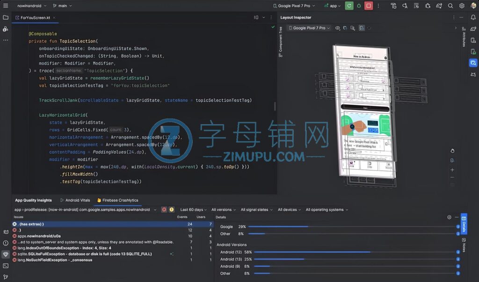Click the Android (13) 25% progress bar
This screenshot has width=479, height=282.
click(355, 259)
